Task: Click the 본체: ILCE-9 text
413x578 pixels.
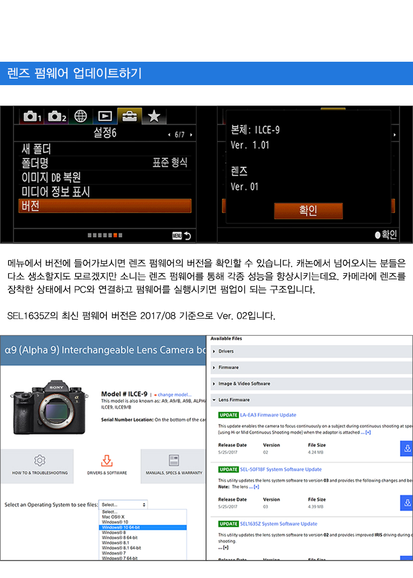Action: click(x=255, y=130)
